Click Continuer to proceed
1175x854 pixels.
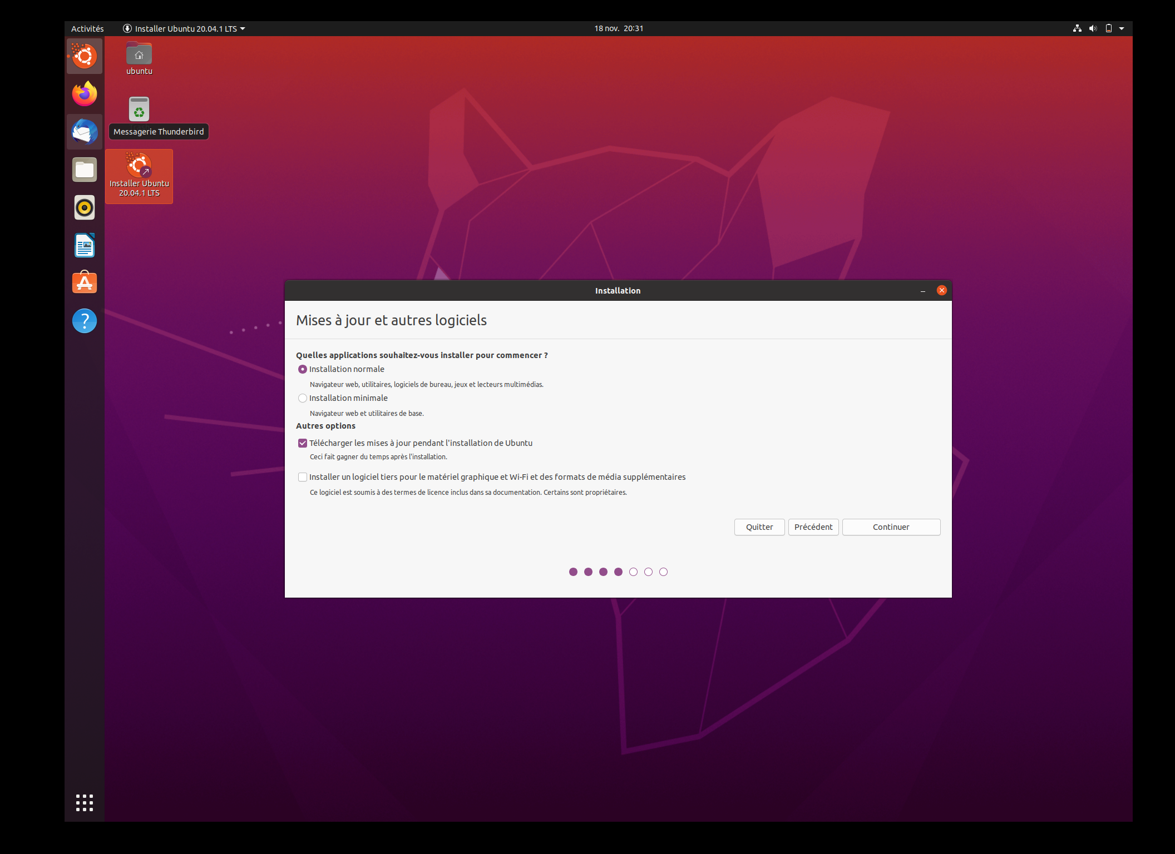tap(891, 527)
